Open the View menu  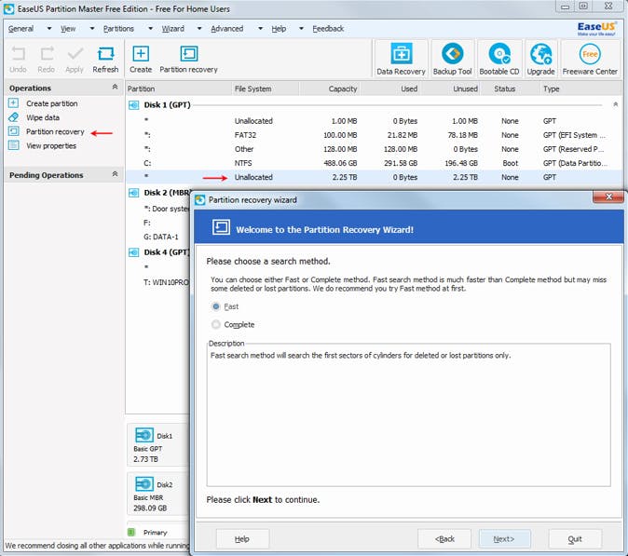pos(68,29)
